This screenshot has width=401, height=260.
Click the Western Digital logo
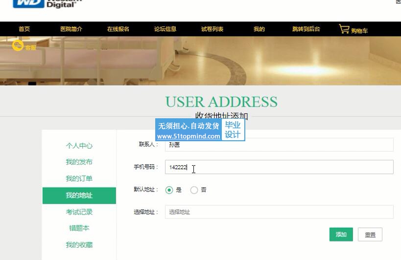click(x=47, y=4)
